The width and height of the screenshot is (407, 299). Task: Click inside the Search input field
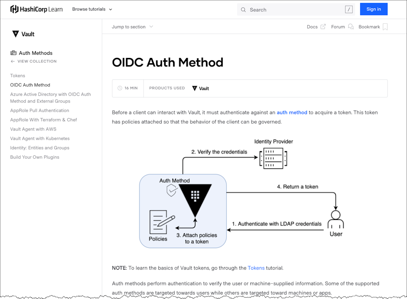point(285,9)
